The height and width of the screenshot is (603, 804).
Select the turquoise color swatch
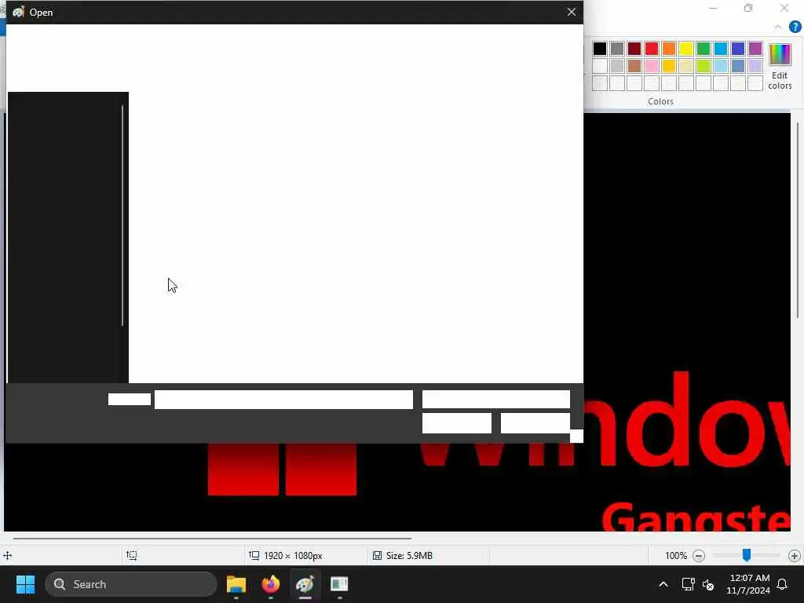point(721,49)
